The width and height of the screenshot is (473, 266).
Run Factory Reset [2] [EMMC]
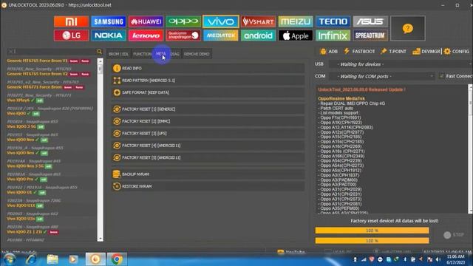point(208,121)
